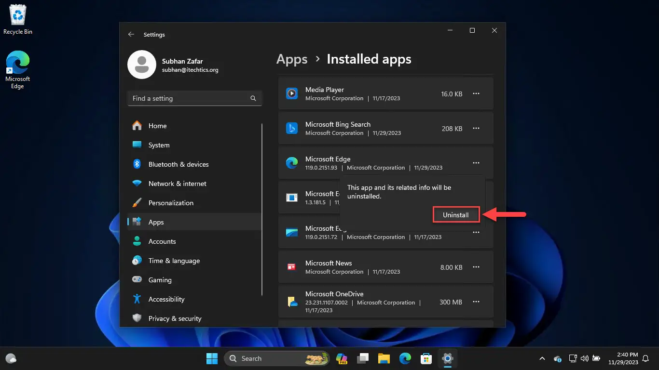Open Personalization settings
The height and width of the screenshot is (370, 659).
194,203
